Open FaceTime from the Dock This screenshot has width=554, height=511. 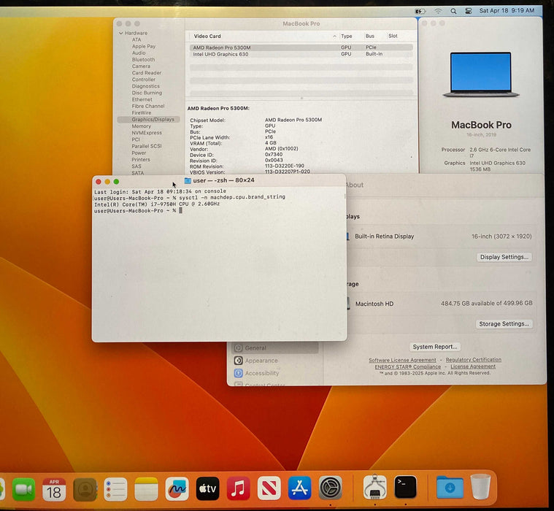point(23,489)
